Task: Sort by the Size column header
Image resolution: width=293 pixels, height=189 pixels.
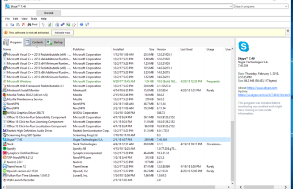Action: click(147, 49)
